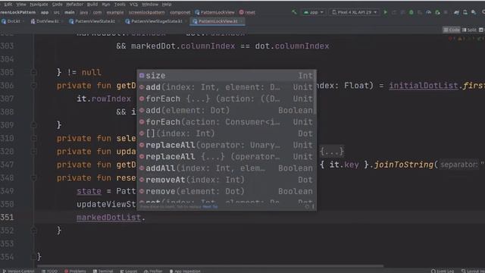Collapse the reset function at line 348
485x273 pixels.
coord(33,178)
